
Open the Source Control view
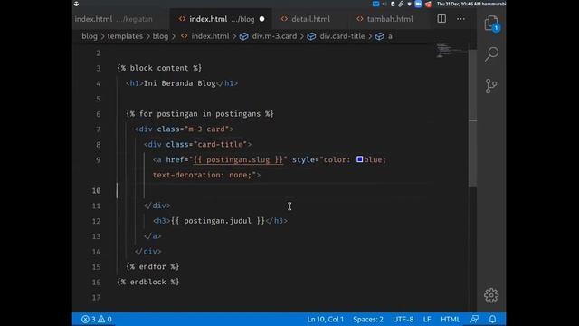point(491,86)
